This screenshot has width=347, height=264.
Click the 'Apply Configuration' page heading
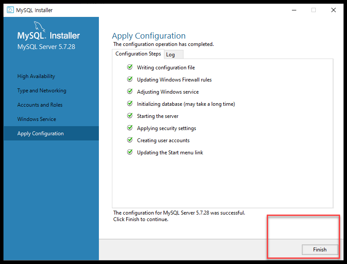[149, 36]
